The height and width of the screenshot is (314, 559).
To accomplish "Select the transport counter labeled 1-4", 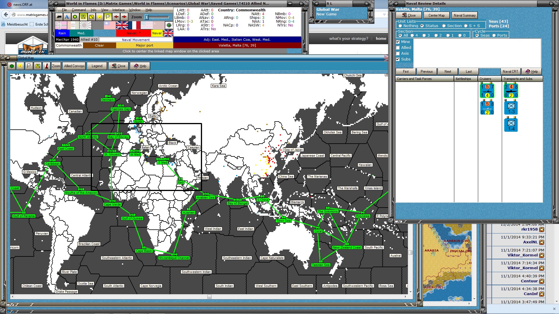I will (511, 125).
